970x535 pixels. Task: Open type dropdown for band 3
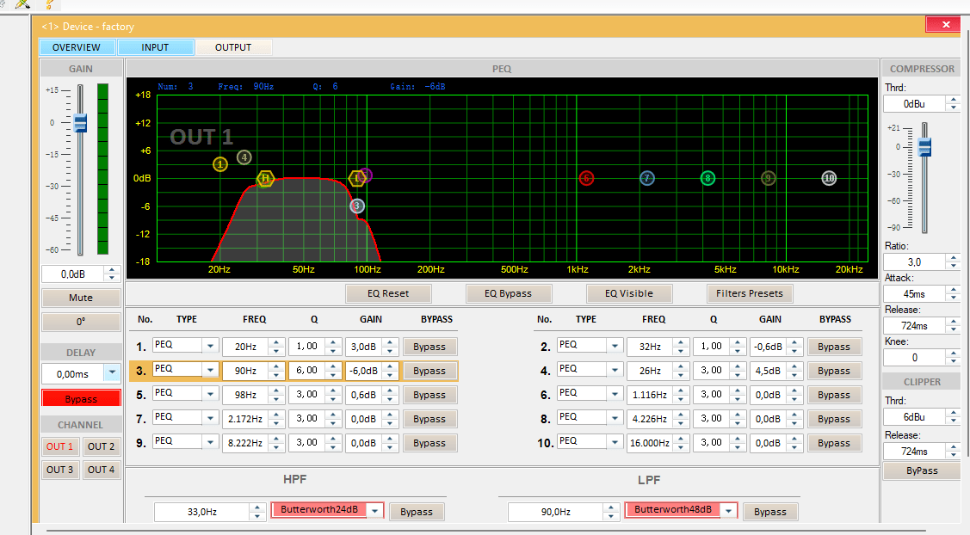[x=210, y=370]
